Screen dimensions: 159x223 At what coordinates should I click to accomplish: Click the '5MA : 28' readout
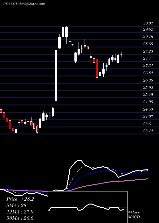[17, 205]
